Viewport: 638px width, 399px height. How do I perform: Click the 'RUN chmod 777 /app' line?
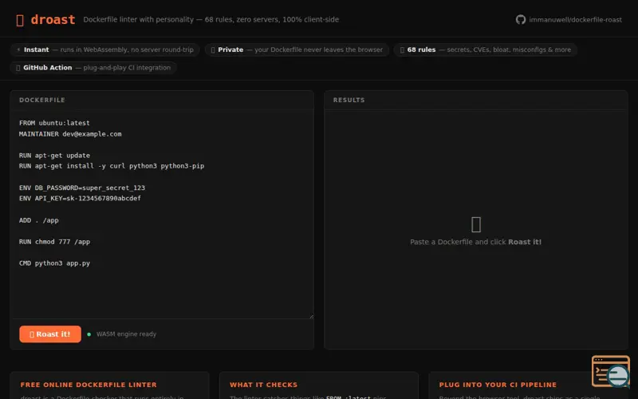[x=54, y=242]
